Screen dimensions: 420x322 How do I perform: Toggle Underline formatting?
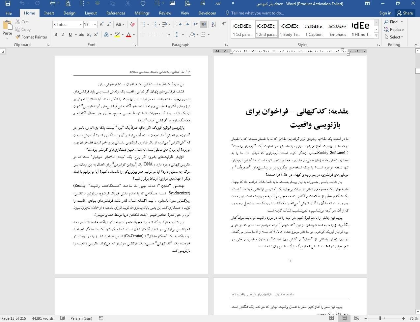70,35
